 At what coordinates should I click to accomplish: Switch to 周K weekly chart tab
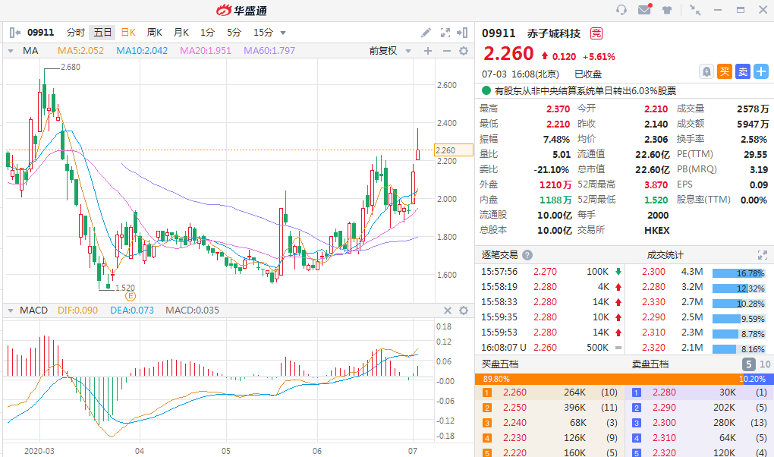[155, 33]
